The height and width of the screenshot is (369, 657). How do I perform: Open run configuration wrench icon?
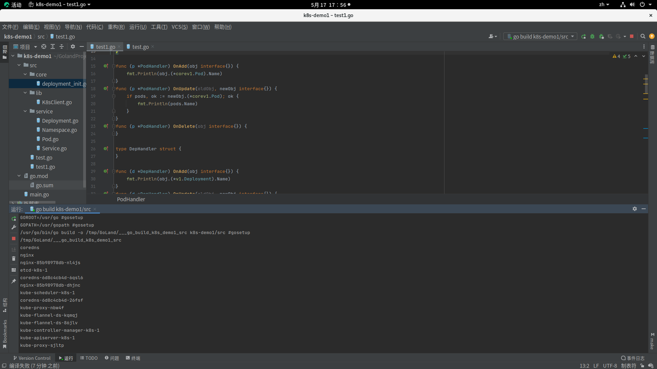click(14, 227)
